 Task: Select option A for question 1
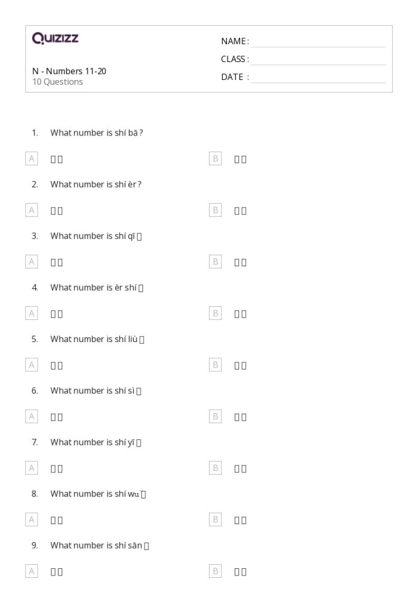pyautogui.click(x=32, y=159)
